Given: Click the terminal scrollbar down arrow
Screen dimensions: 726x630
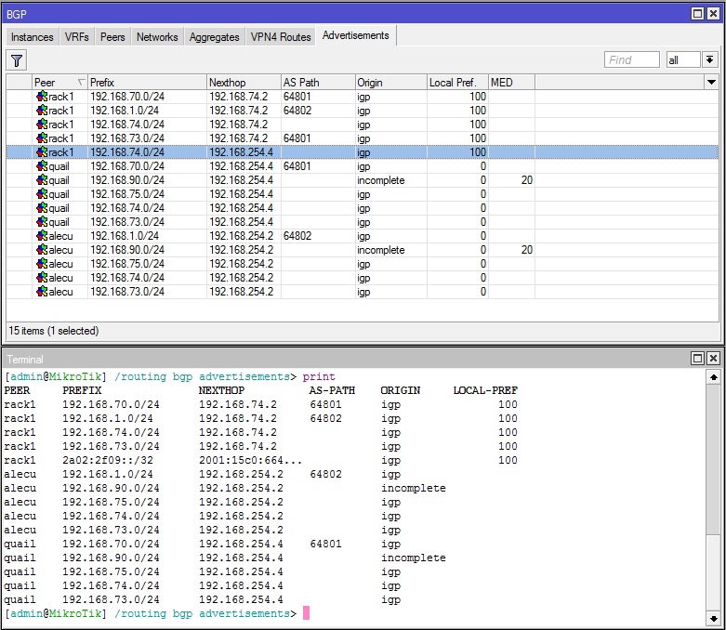Looking at the screenshot, I should tap(713, 618).
